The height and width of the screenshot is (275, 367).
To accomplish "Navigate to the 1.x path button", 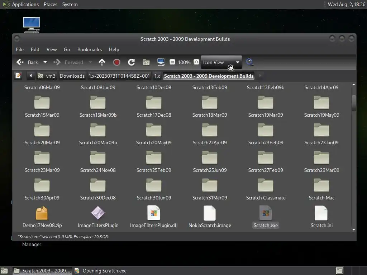I will click(157, 76).
